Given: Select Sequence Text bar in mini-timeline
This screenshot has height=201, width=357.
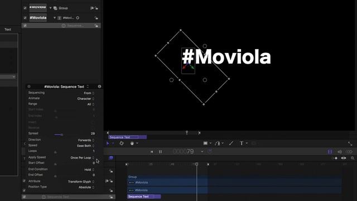Looking at the screenshot, I should (128, 137).
